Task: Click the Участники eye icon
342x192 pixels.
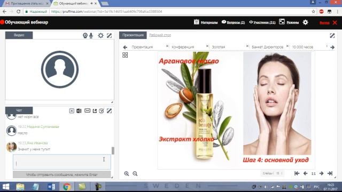Action: (x=251, y=22)
